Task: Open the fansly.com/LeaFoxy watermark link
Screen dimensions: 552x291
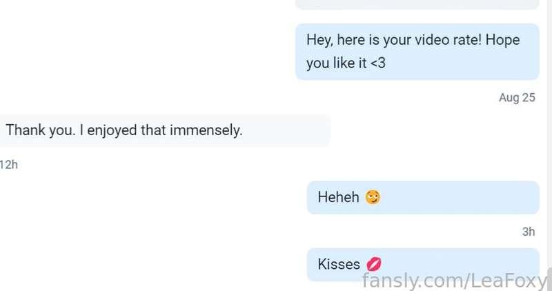Action: click(x=454, y=281)
